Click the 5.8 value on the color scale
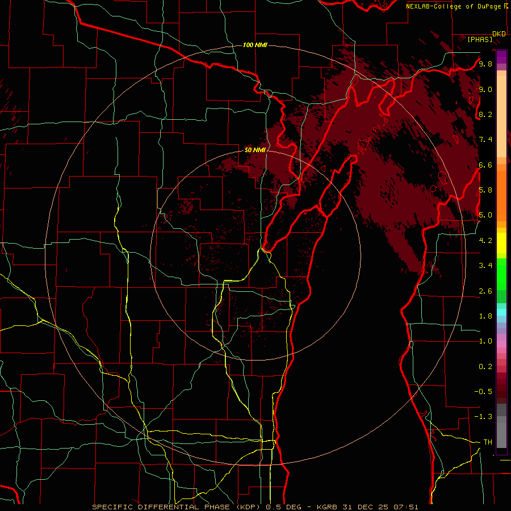Image resolution: width=511 pixels, height=511 pixels. (x=485, y=190)
